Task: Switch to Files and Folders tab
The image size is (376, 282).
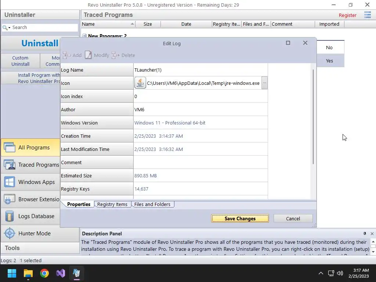Action: point(152,204)
